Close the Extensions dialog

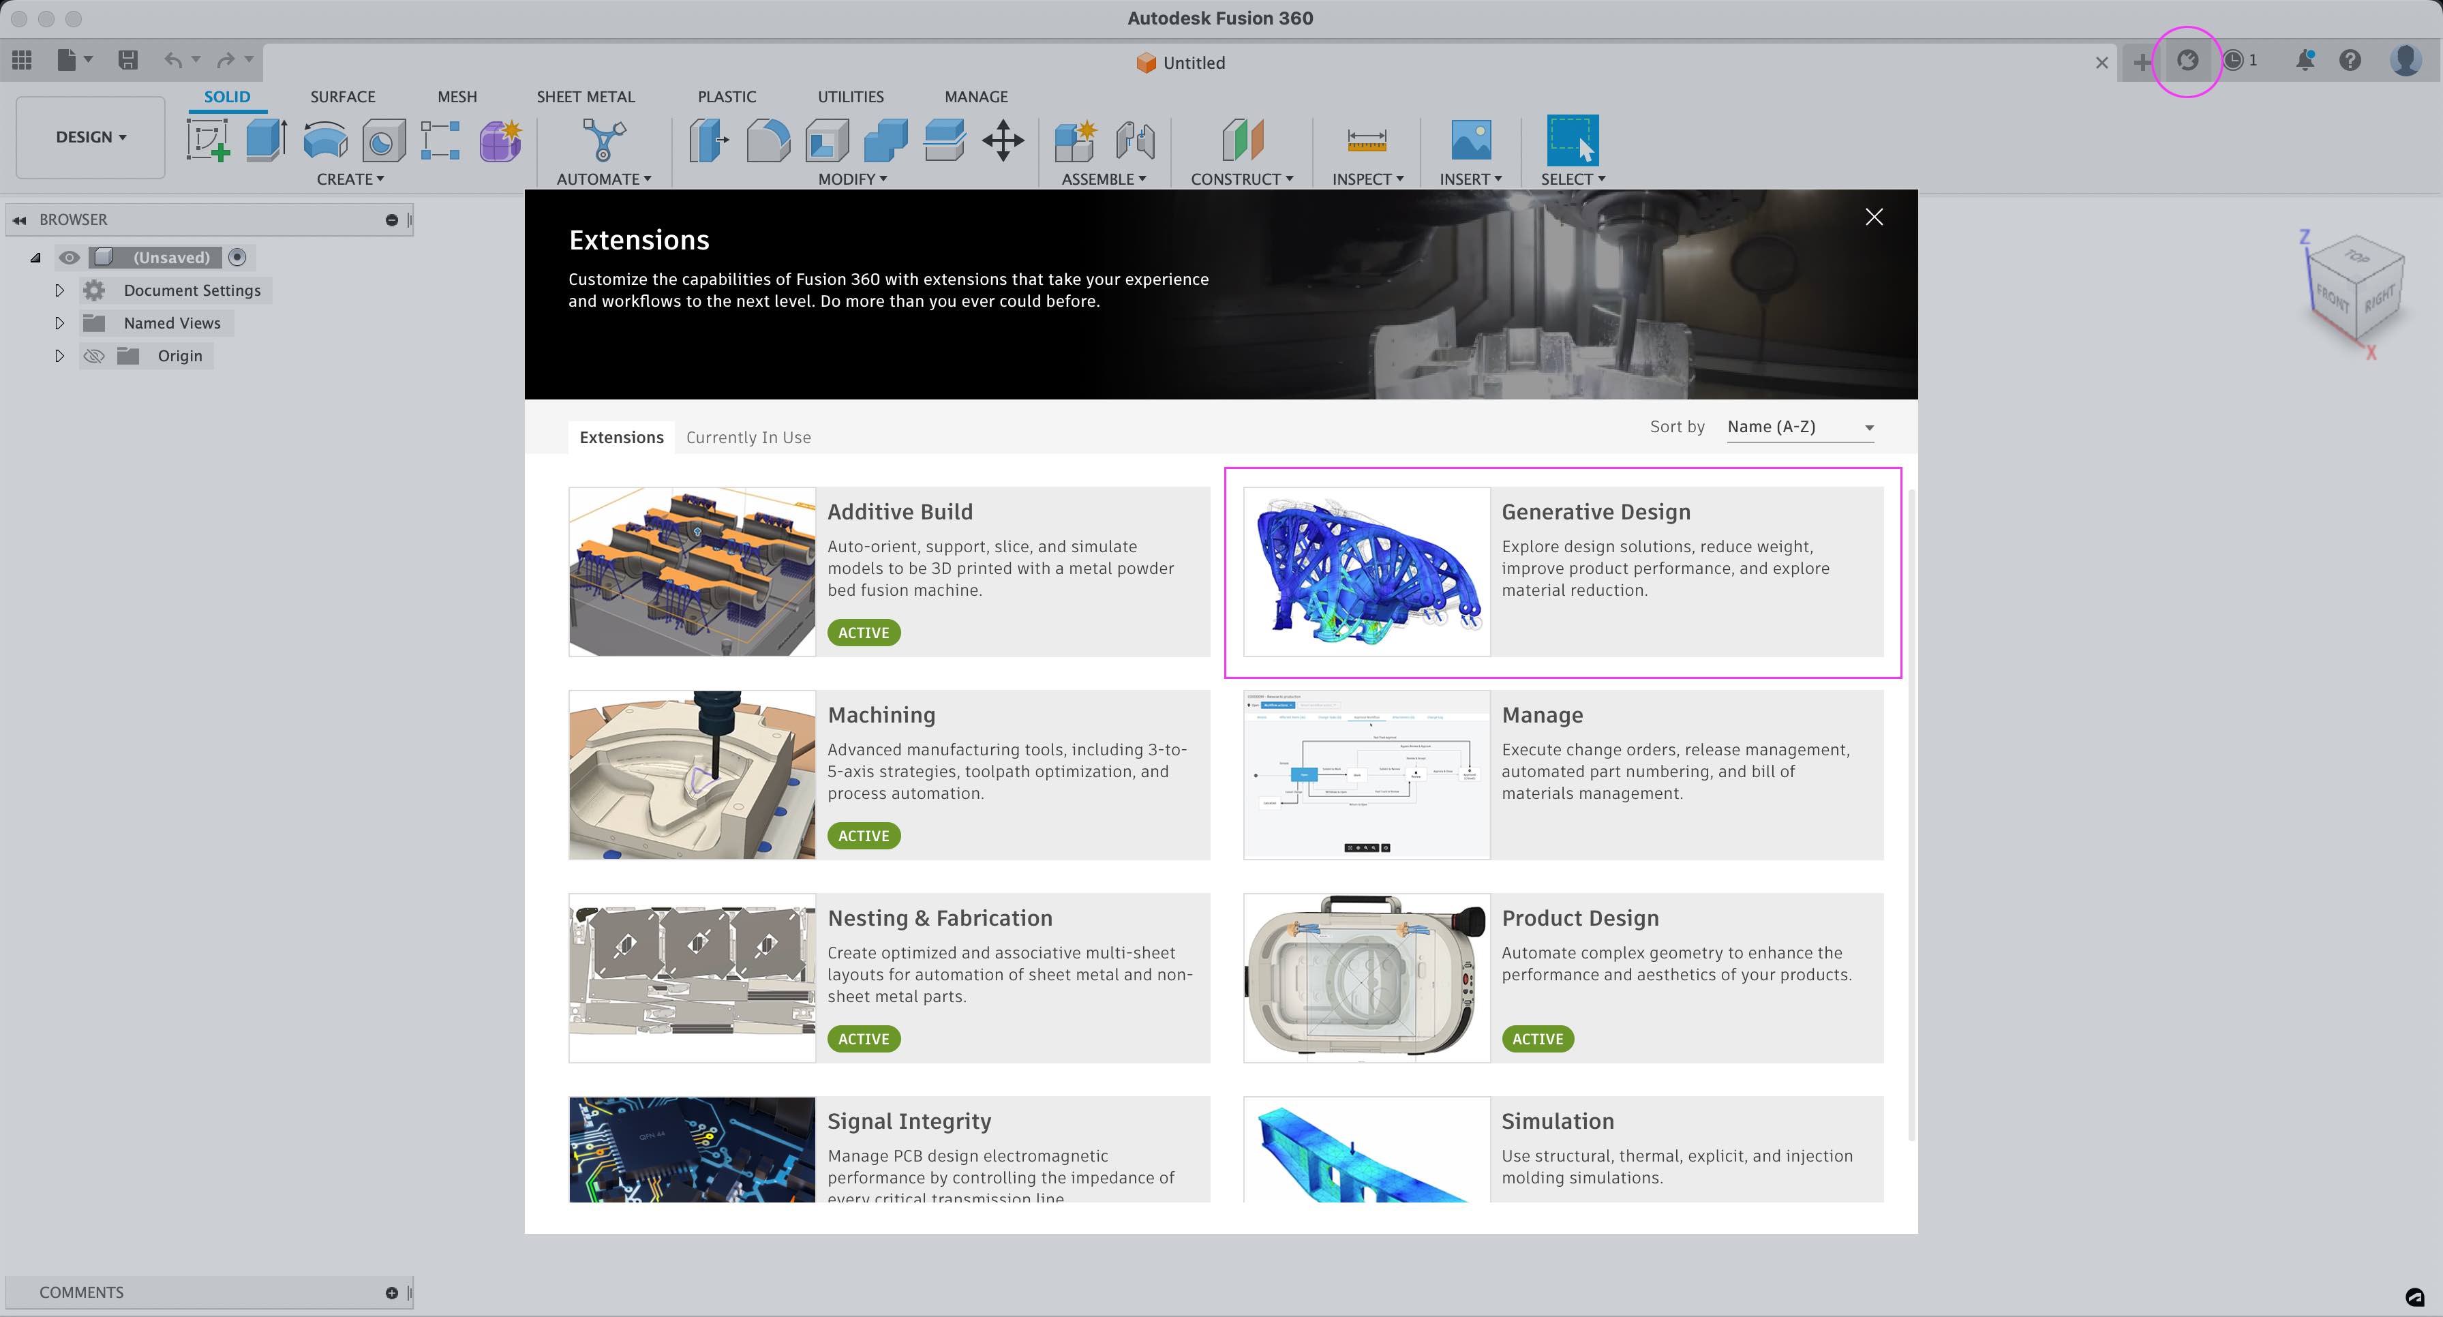[1873, 217]
